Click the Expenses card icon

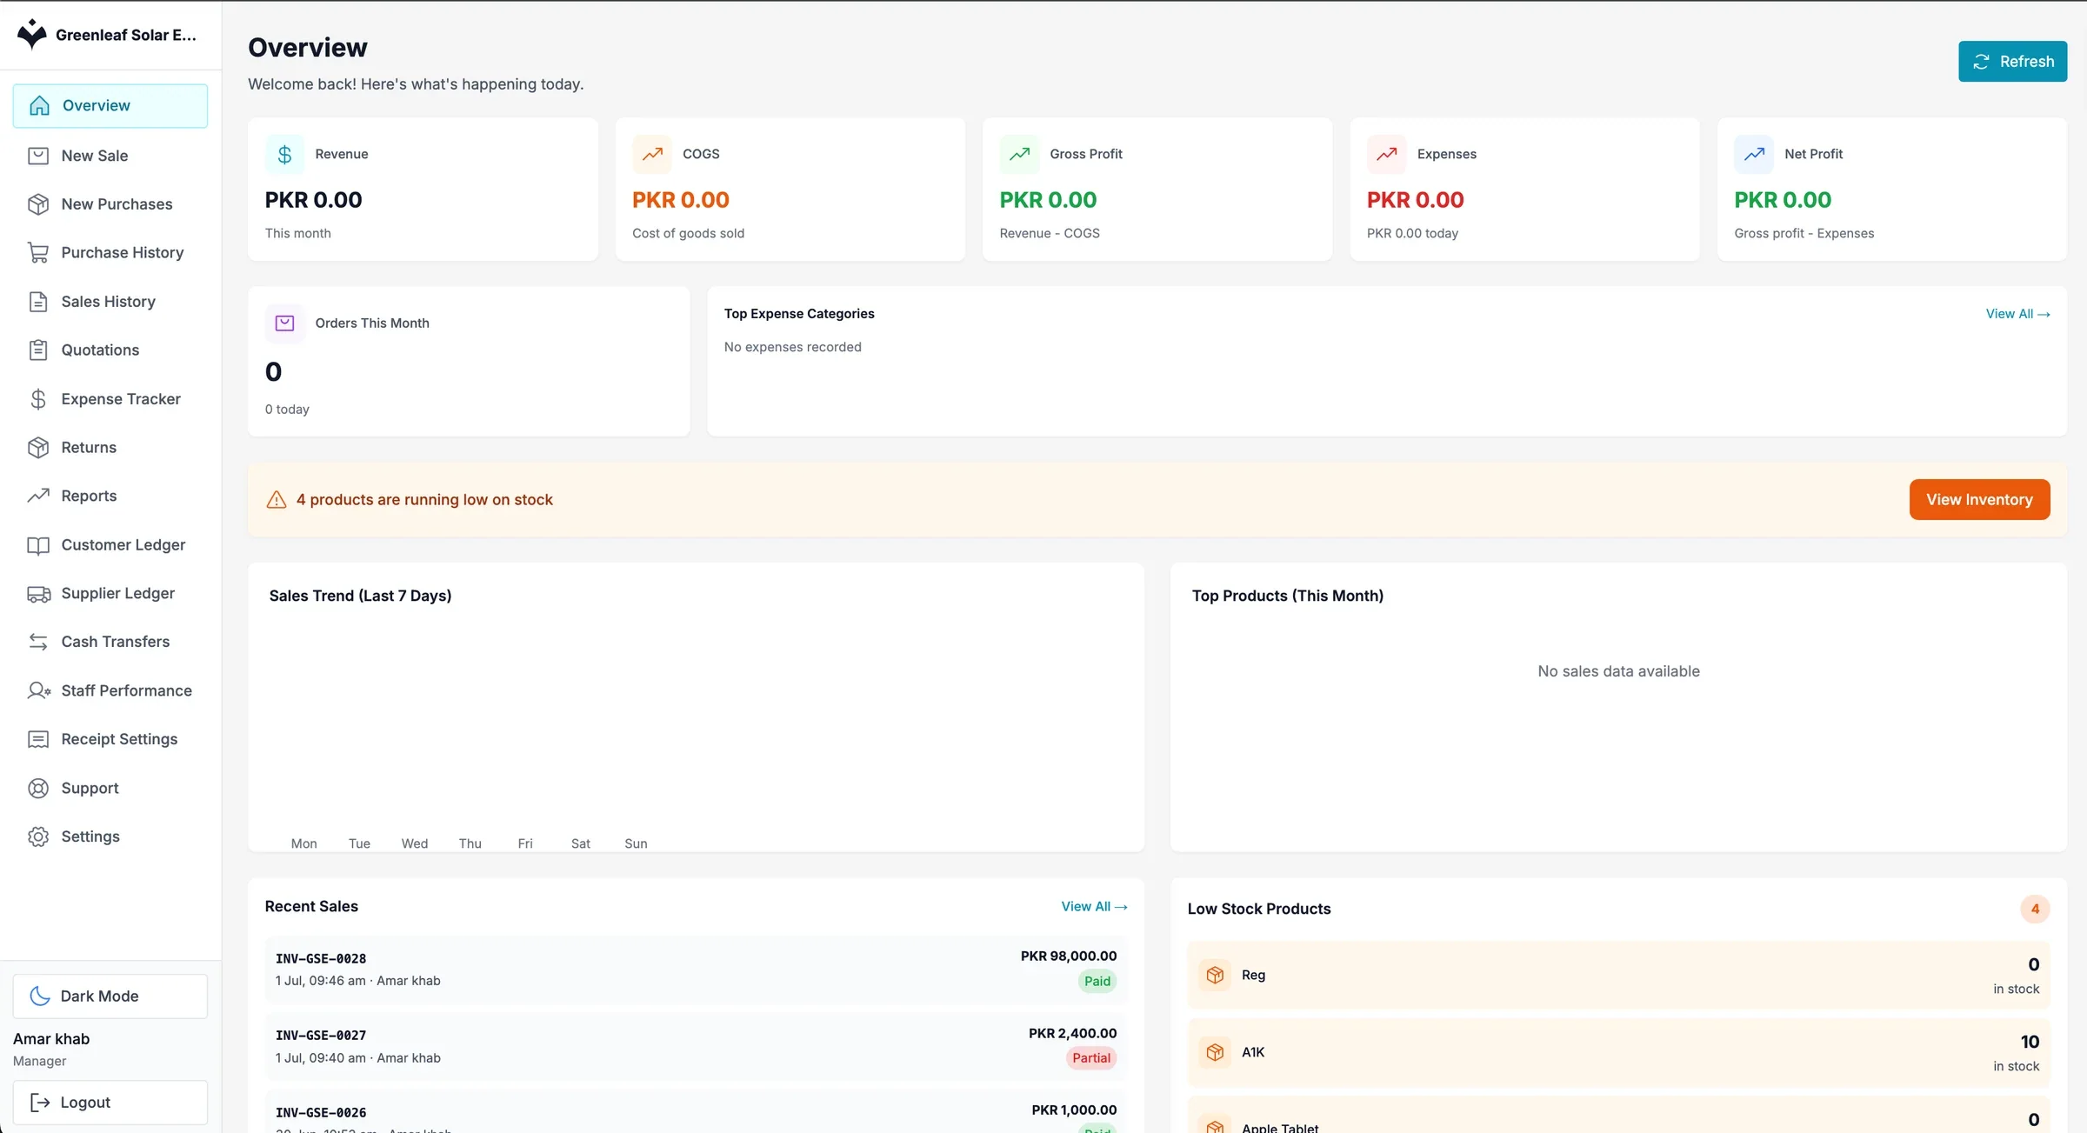1387,155
